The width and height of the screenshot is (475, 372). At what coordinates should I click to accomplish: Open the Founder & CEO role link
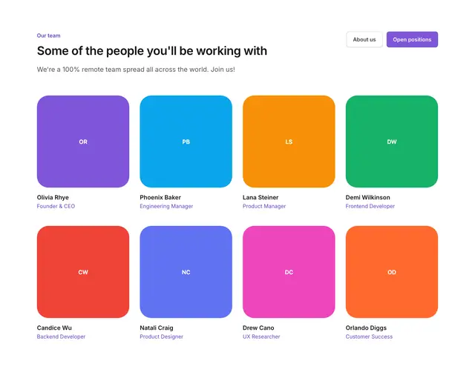pos(56,206)
